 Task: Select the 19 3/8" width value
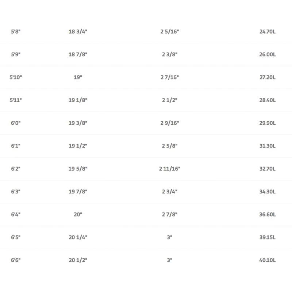tap(78, 123)
